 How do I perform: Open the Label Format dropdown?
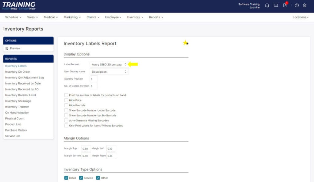(109, 64)
